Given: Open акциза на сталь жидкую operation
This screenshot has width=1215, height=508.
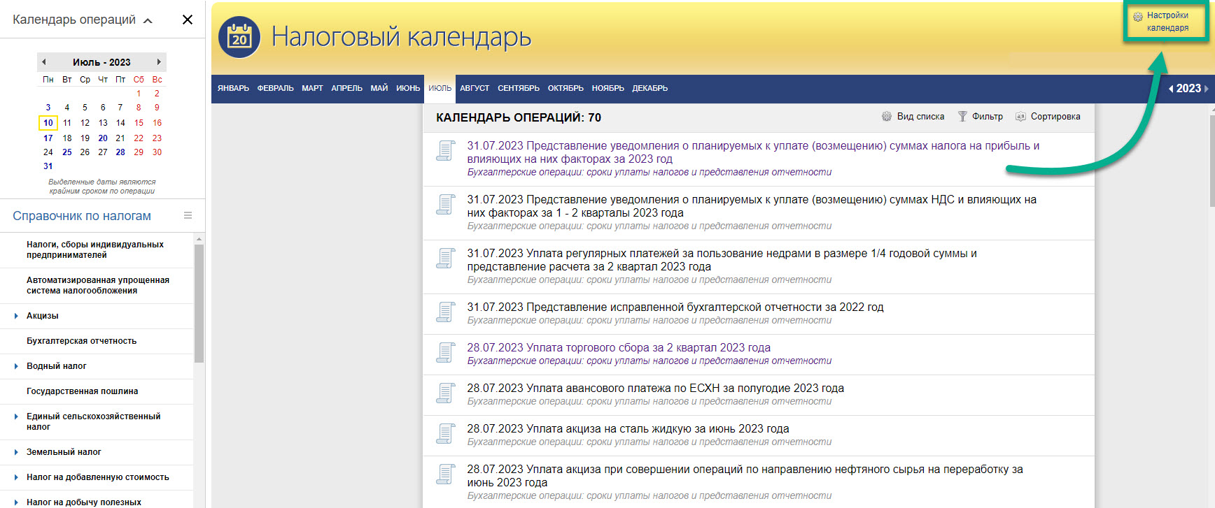Looking at the screenshot, I should [628, 429].
